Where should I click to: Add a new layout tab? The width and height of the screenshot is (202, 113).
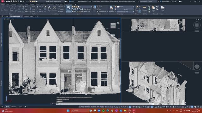(25, 107)
